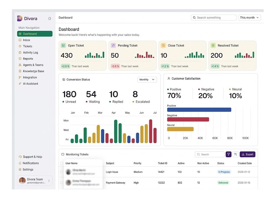Navigate to Knowledge Base
The width and height of the screenshot is (271, 203).
click(x=35, y=71)
